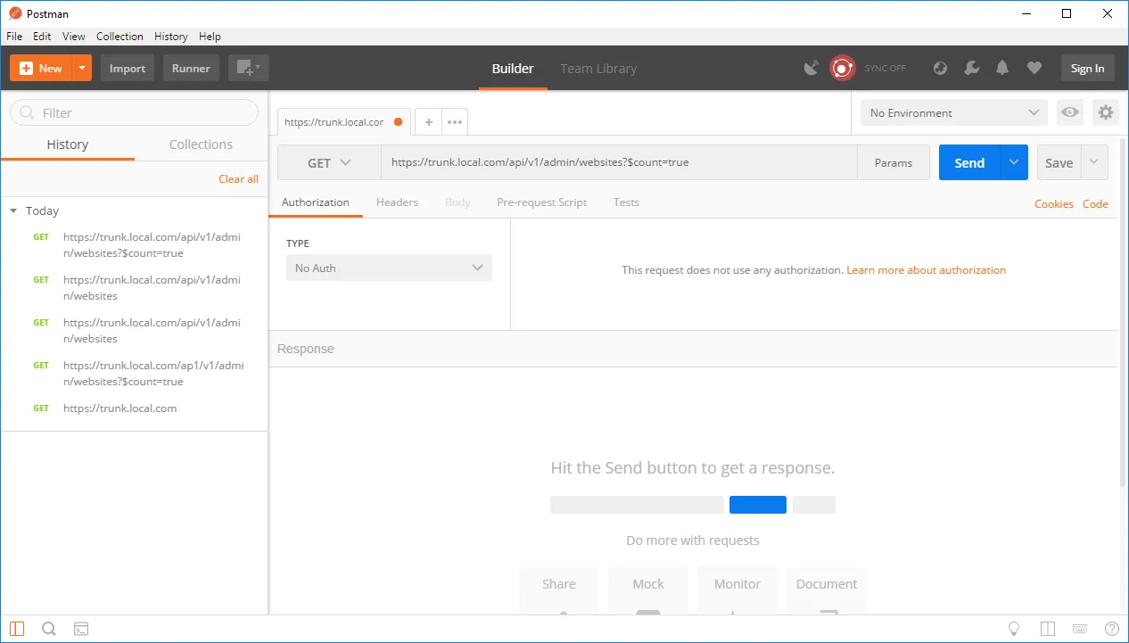
Task: Open the help question mark icon
Action: (1112, 629)
